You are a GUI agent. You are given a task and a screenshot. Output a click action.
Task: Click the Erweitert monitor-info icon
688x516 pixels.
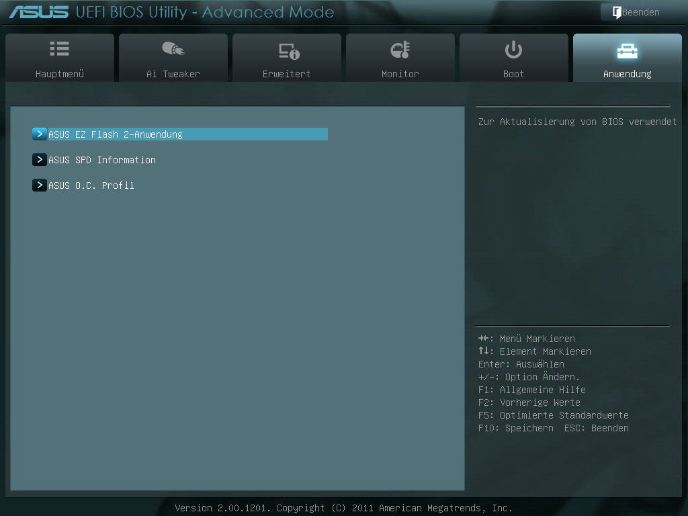coord(289,51)
